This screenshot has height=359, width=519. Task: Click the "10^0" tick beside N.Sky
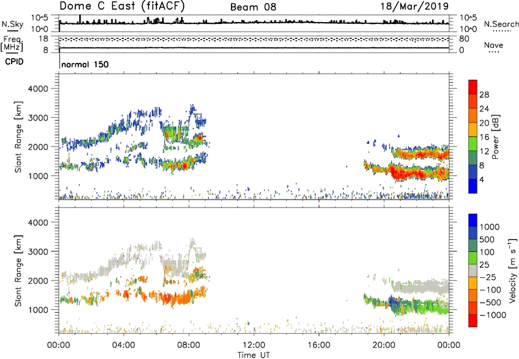coord(40,29)
